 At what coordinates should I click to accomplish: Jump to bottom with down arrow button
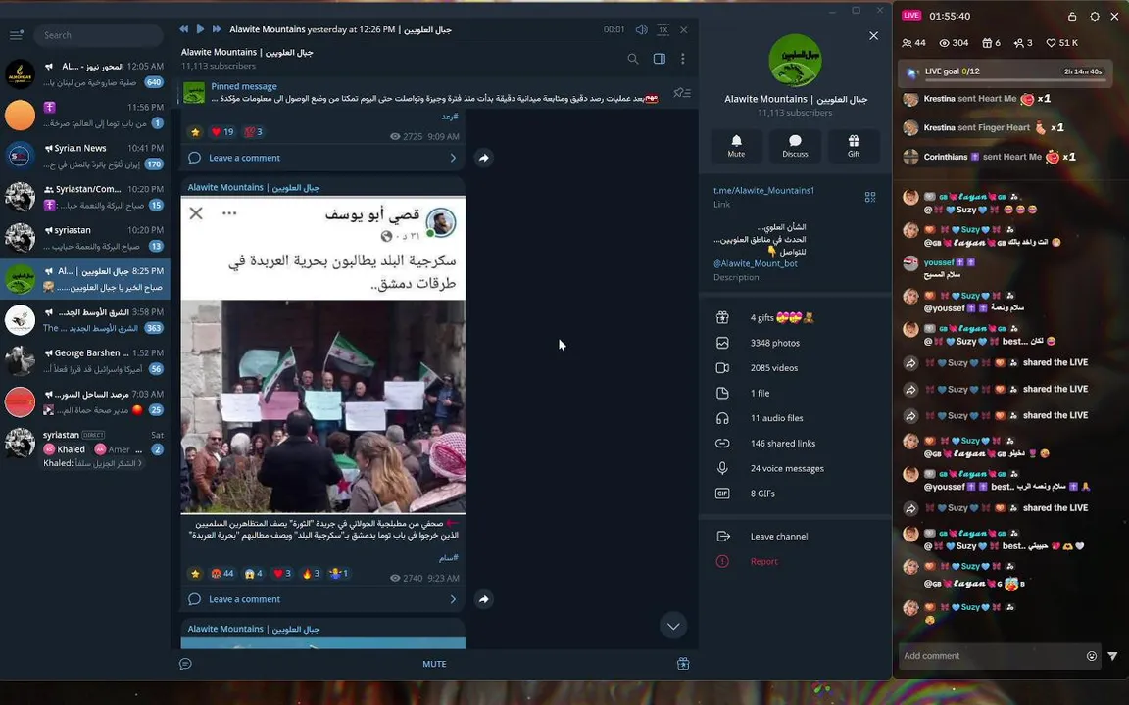tap(673, 626)
